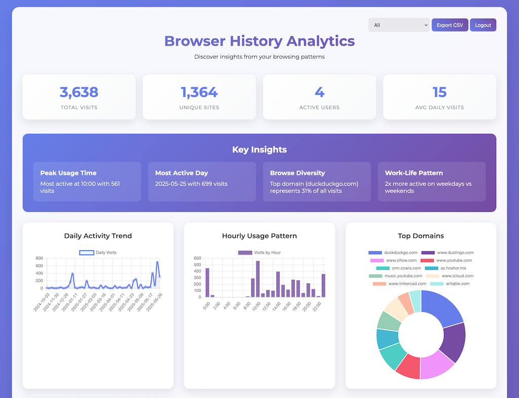Open the "All" user filter dropdown
This screenshot has width=519, height=398.
[x=399, y=25]
